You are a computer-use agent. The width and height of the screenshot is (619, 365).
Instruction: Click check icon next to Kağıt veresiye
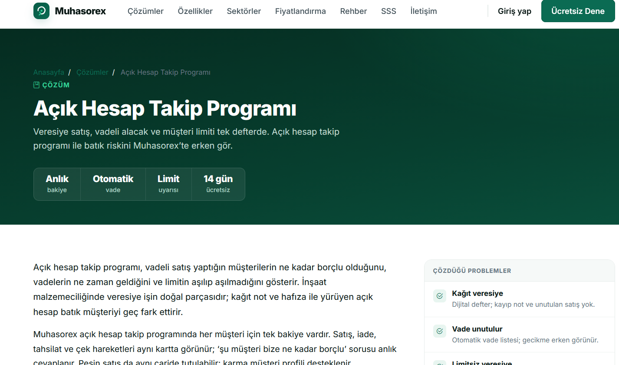pos(440,296)
